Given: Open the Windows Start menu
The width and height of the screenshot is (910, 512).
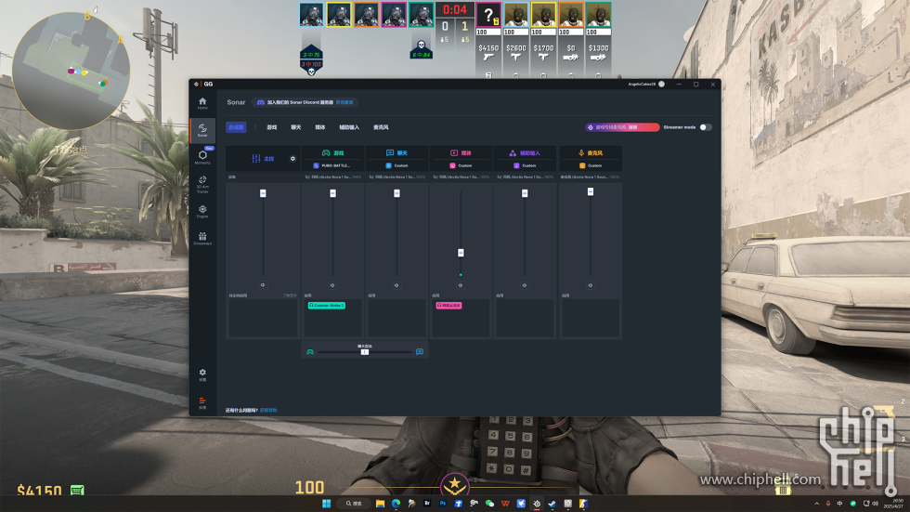Looking at the screenshot, I should (x=326, y=504).
